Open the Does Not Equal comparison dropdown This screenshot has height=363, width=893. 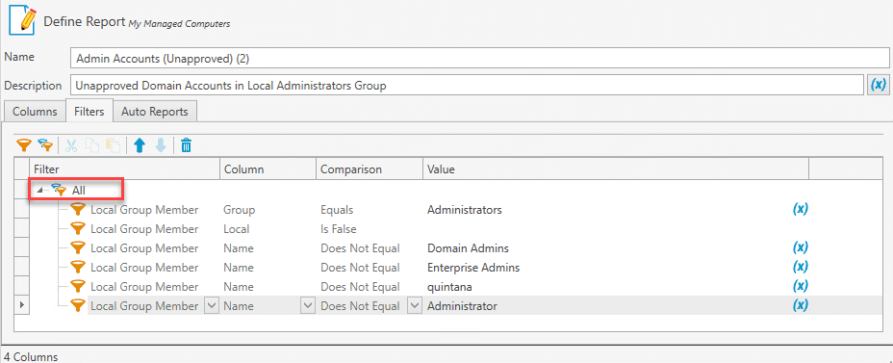[x=414, y=306]
